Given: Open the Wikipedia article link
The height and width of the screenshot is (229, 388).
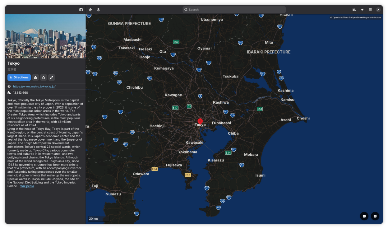Looking at the screenshot, I should tap(27, 186).
